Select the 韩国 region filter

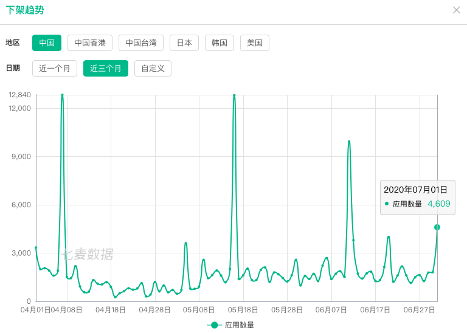click(220, 43)
